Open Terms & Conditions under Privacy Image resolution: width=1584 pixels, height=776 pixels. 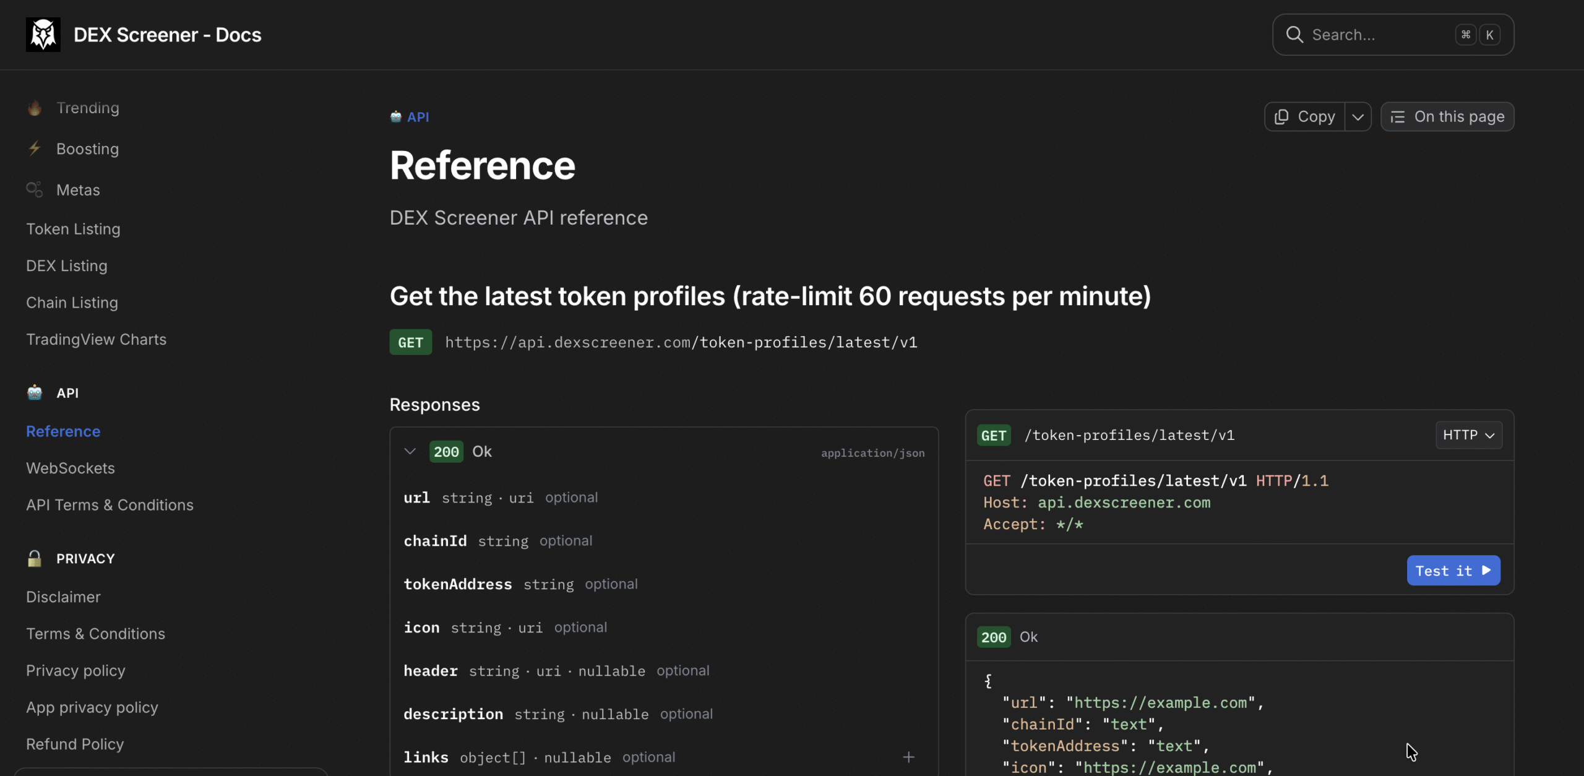[x=95, y=634]
